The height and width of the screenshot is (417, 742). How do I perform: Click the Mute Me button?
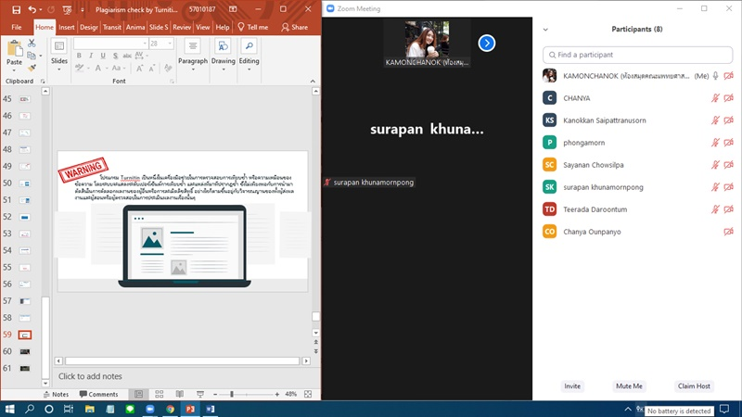click(629, 385)
